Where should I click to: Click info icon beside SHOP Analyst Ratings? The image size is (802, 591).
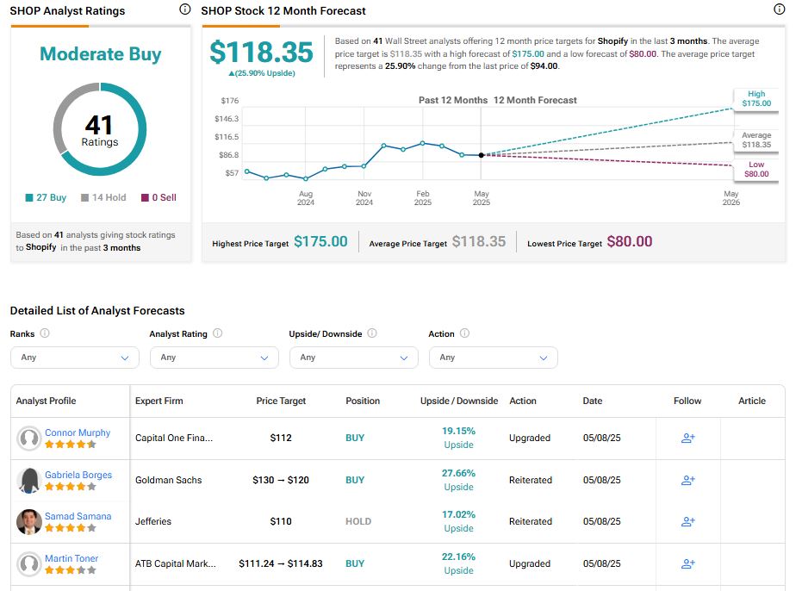[x=185, y=9]
